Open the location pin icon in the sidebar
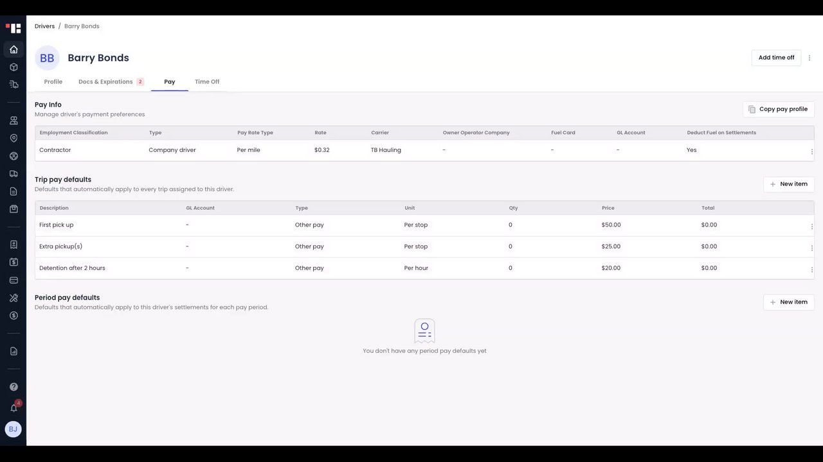Image resolution: width=823 pixels, height=462 pixels. click(x=14, y=138)
